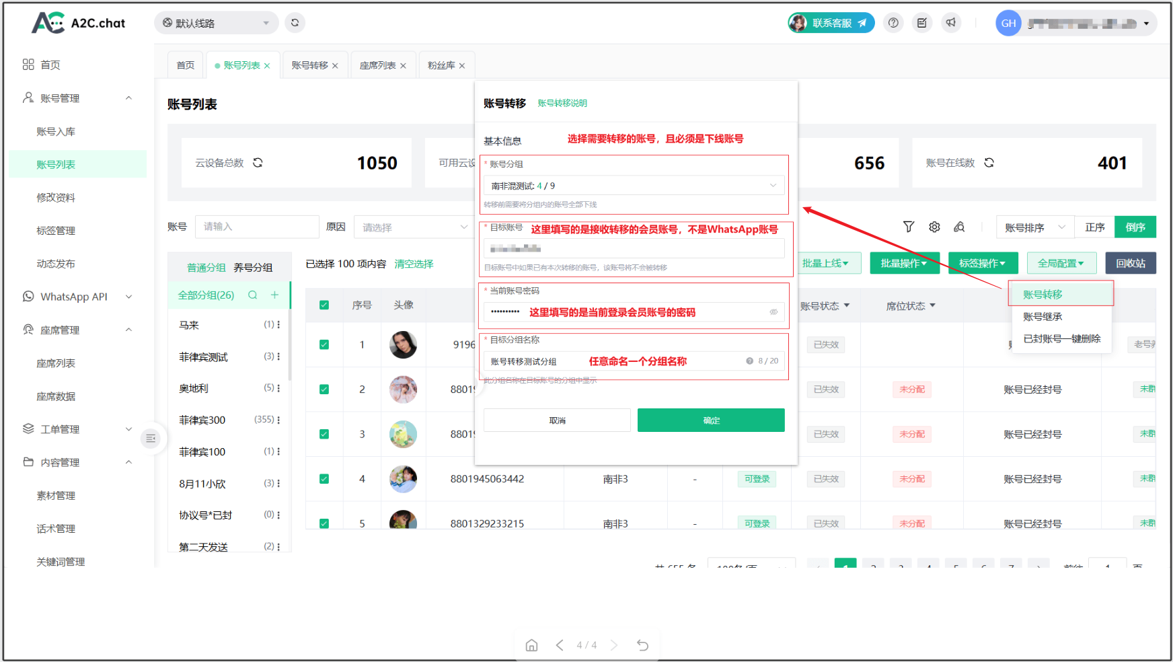Click the refresh icon beside the line selector

[x=295, y=23]
